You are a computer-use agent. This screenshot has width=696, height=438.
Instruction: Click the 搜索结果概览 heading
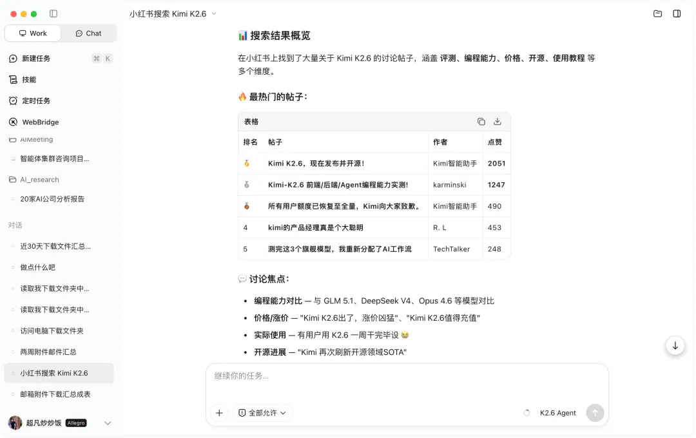[x=280, y=35]
